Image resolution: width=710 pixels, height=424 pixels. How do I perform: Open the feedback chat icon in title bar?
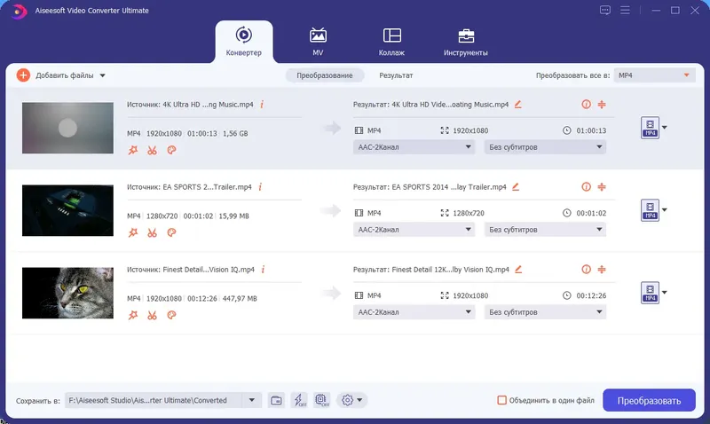605,10
